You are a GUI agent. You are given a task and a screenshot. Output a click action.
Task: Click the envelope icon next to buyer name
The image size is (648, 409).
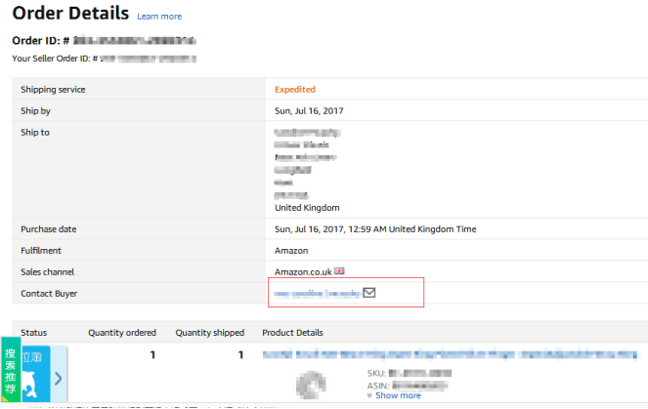[369, 293]
